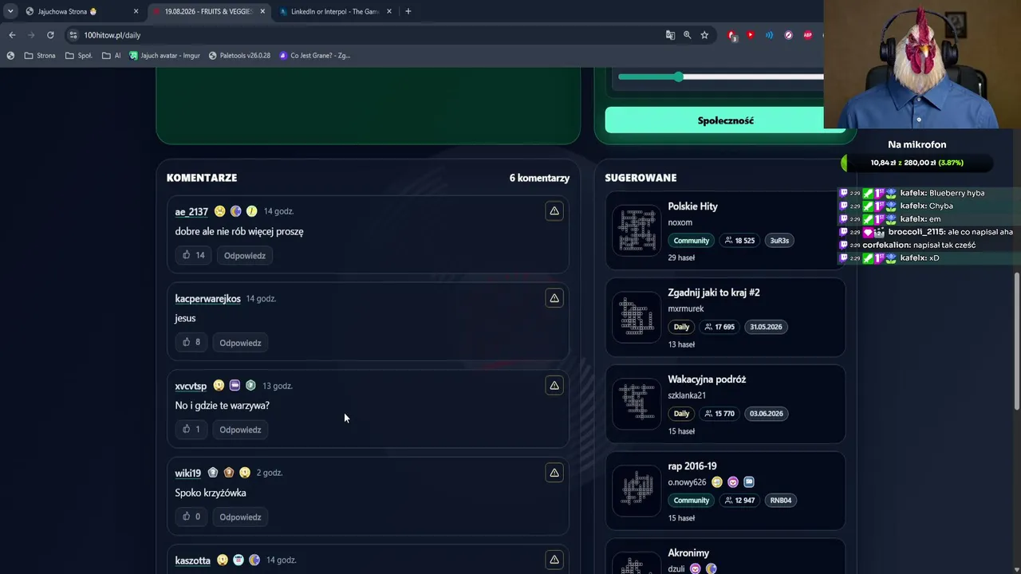Open the Jajuch avatar - Imgur bookmark
The image size is (1021, 574).
pyautogui.click(x=164, y=56)
